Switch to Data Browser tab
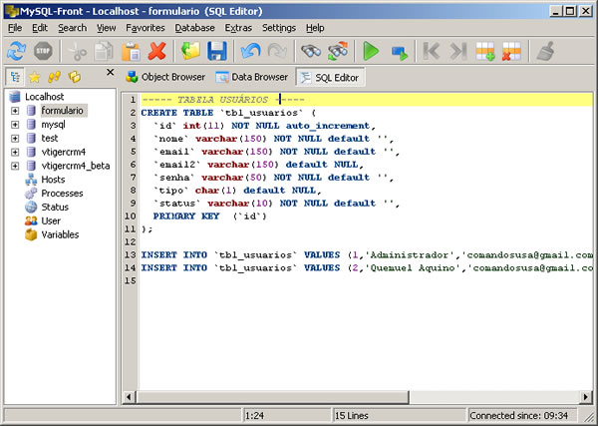The height and width of the screenshot is (426, 598). [x=252, y=77]
